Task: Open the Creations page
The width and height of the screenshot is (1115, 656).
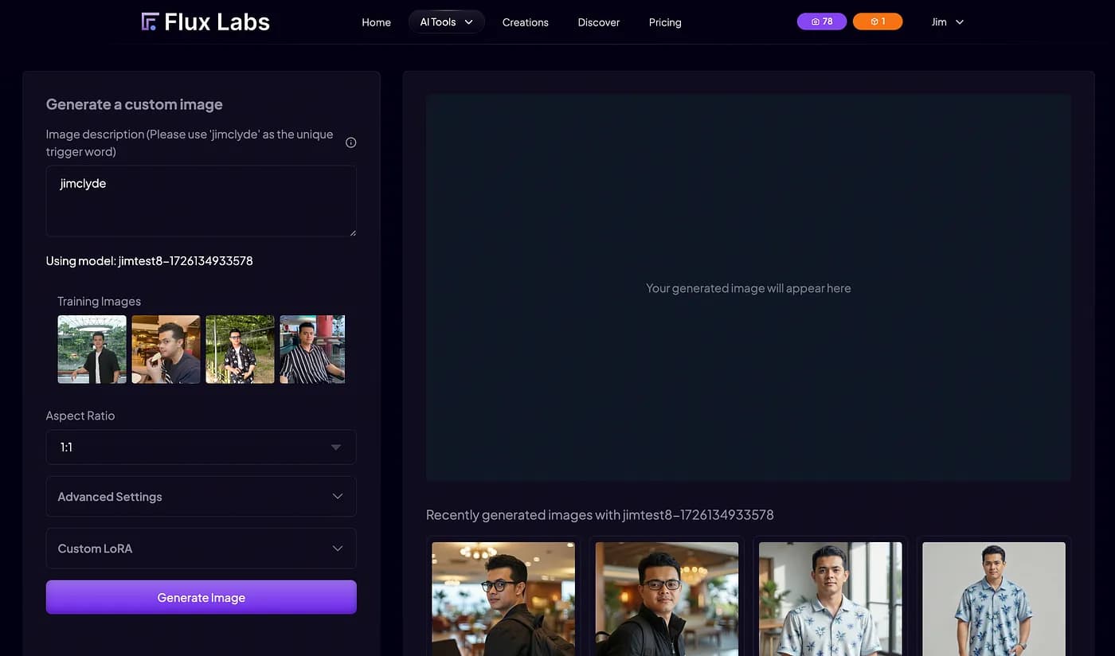Action: point(525,22)
